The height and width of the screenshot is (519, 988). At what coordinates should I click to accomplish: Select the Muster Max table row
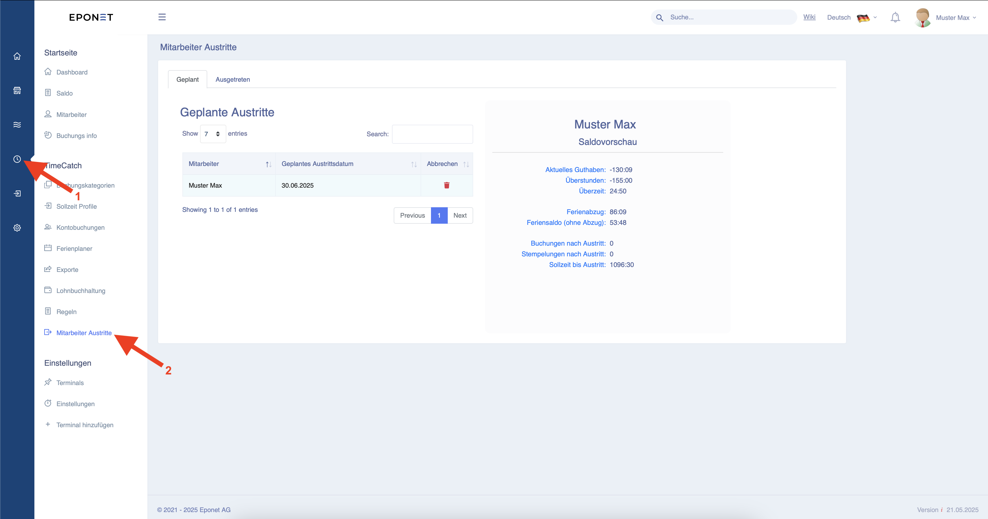(328, 185)
